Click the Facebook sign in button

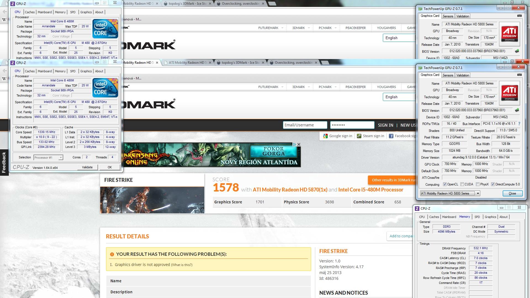point(402,136)
